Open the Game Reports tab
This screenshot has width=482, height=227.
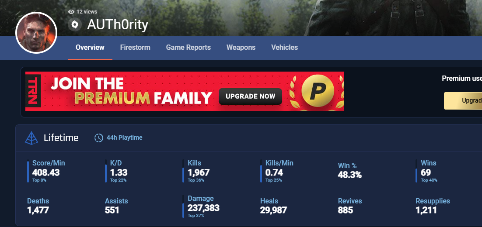pos(189,47)
